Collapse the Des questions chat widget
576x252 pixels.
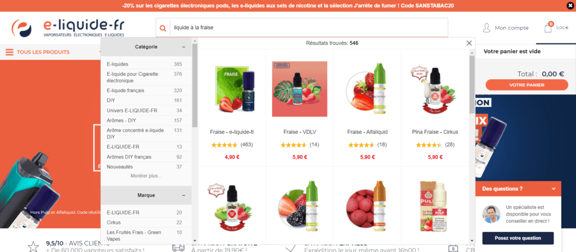tap(553, 189)
